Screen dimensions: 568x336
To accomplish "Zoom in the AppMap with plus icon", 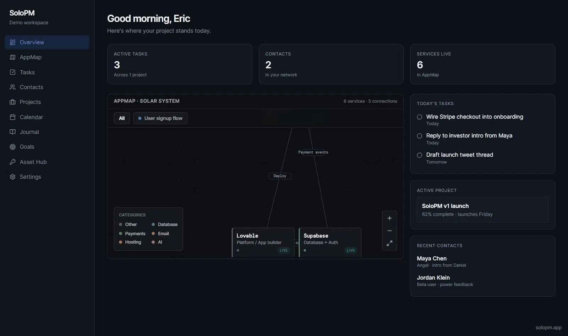I will tap(389, 218).
